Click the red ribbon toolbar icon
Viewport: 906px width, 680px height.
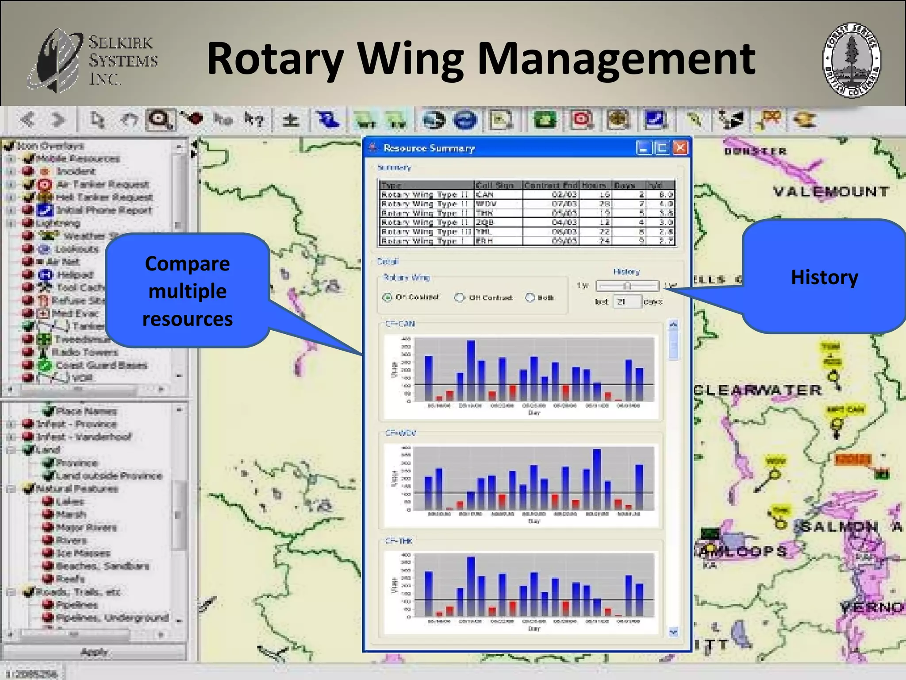point(770,120)
